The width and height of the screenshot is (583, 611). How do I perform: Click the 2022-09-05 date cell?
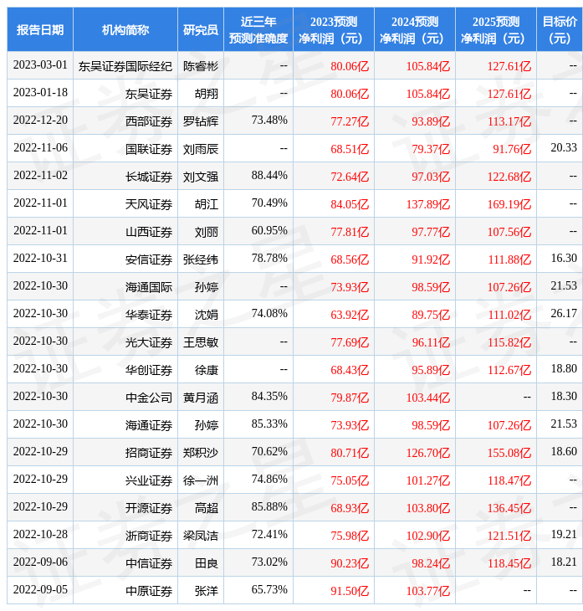(40, 590)
